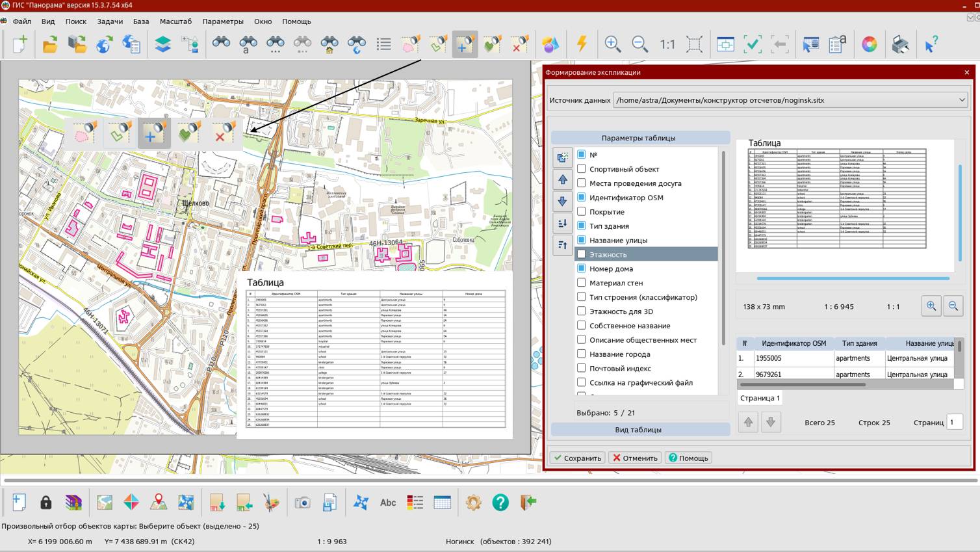The image size is (980, 552).
Task: Click the green question mark help icon
Action: (x=500, y=503)
